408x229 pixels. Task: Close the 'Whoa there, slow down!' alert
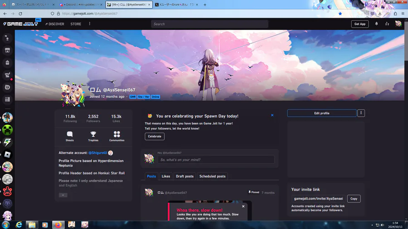(243, 206)
